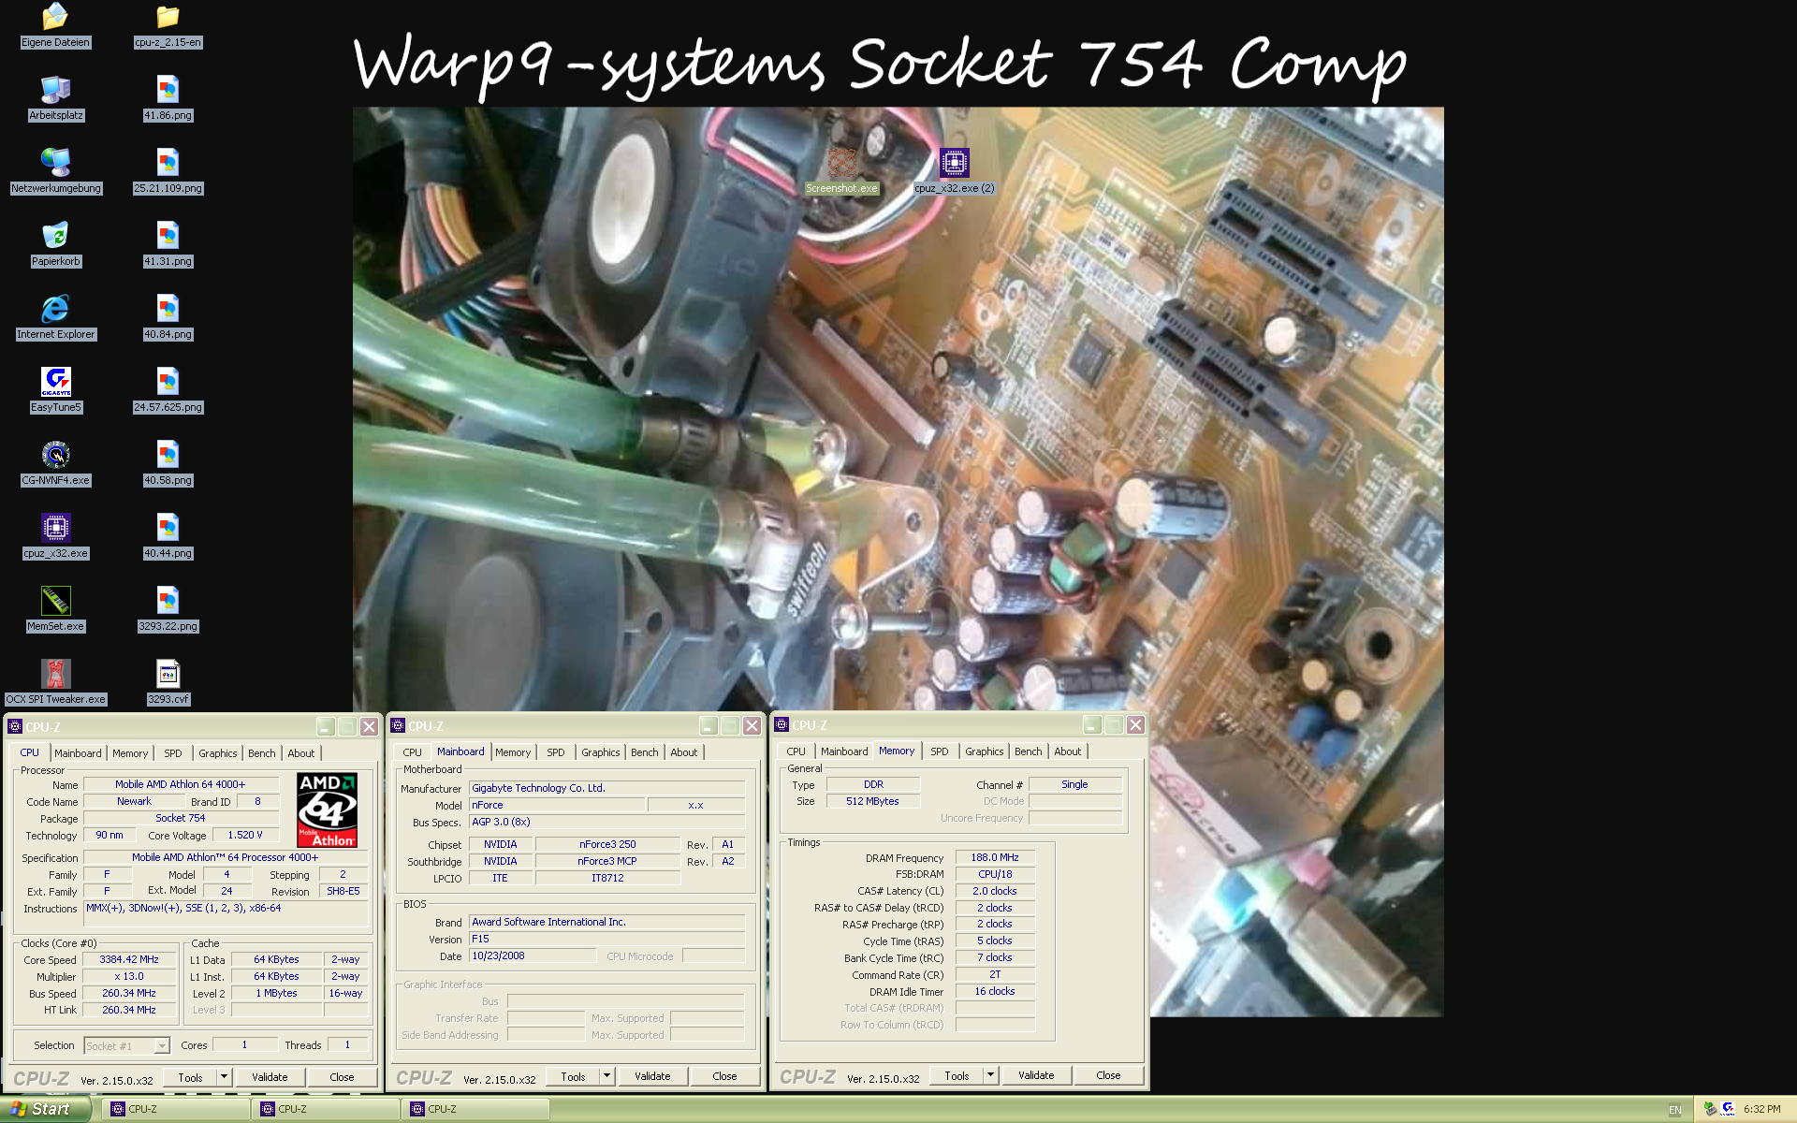Viewport: 1797px width, 1123px height.
Task: Click the Core Voltage 1.520 V value
Action: tap(245, 835)
